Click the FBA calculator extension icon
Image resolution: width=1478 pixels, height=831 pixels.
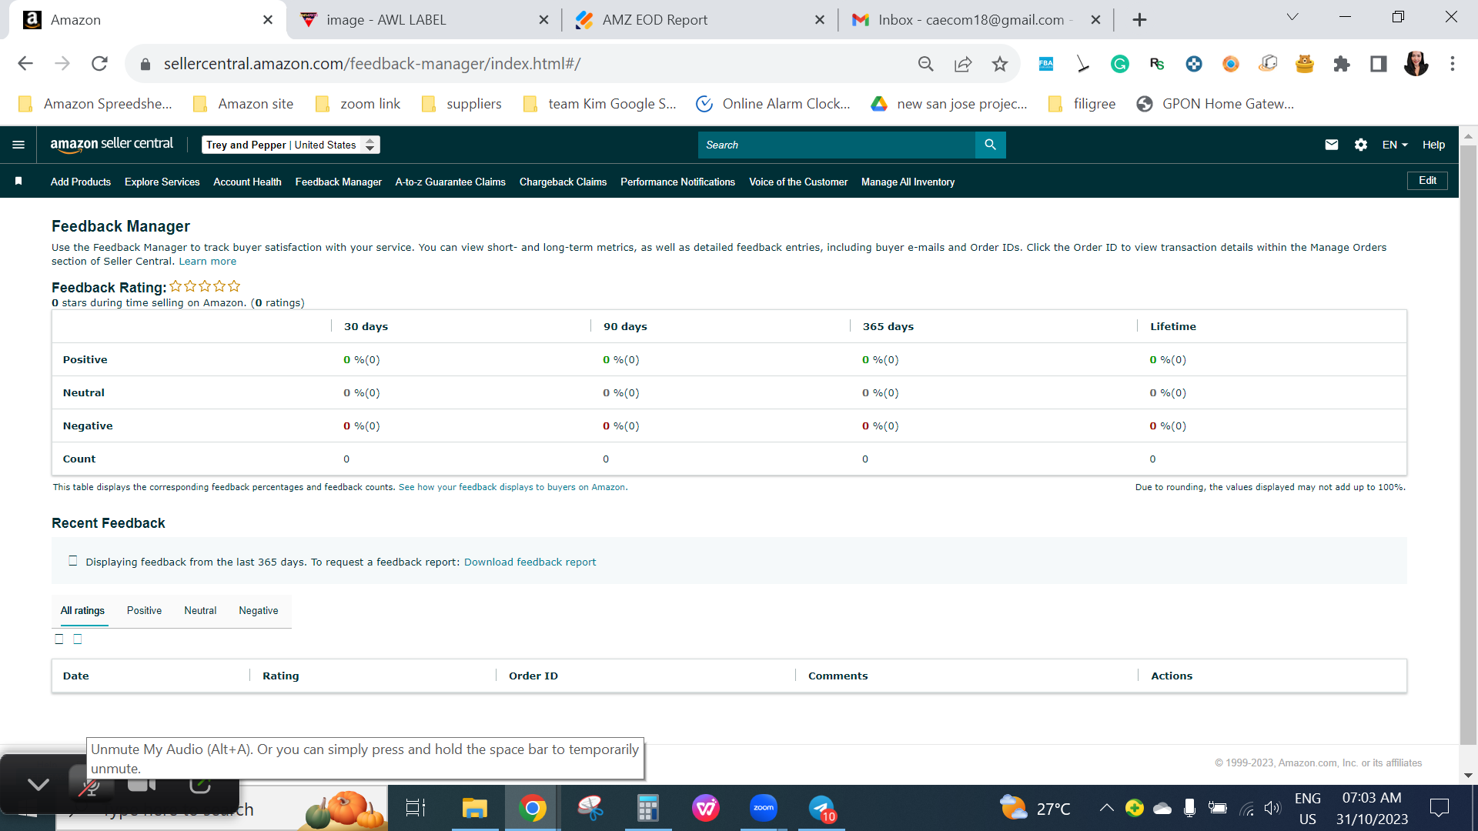(x=1046, y=64)
